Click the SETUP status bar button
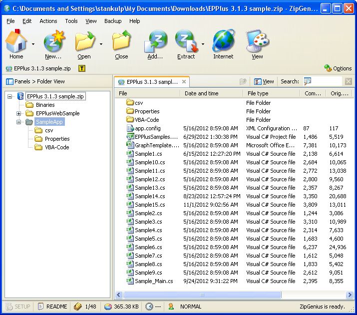The image size is (357, 315). click(18, 307)
